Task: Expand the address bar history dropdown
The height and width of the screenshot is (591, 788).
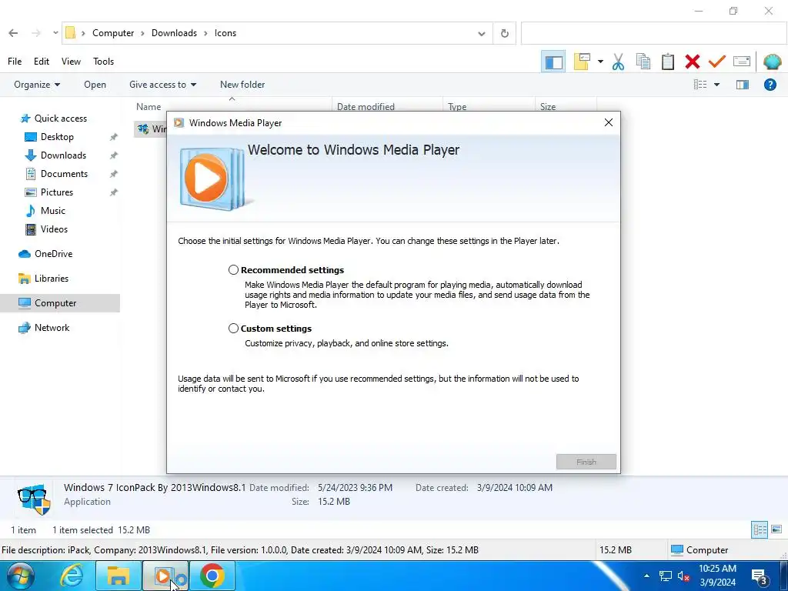Action: pyautogui.click(x=482, y=34)
